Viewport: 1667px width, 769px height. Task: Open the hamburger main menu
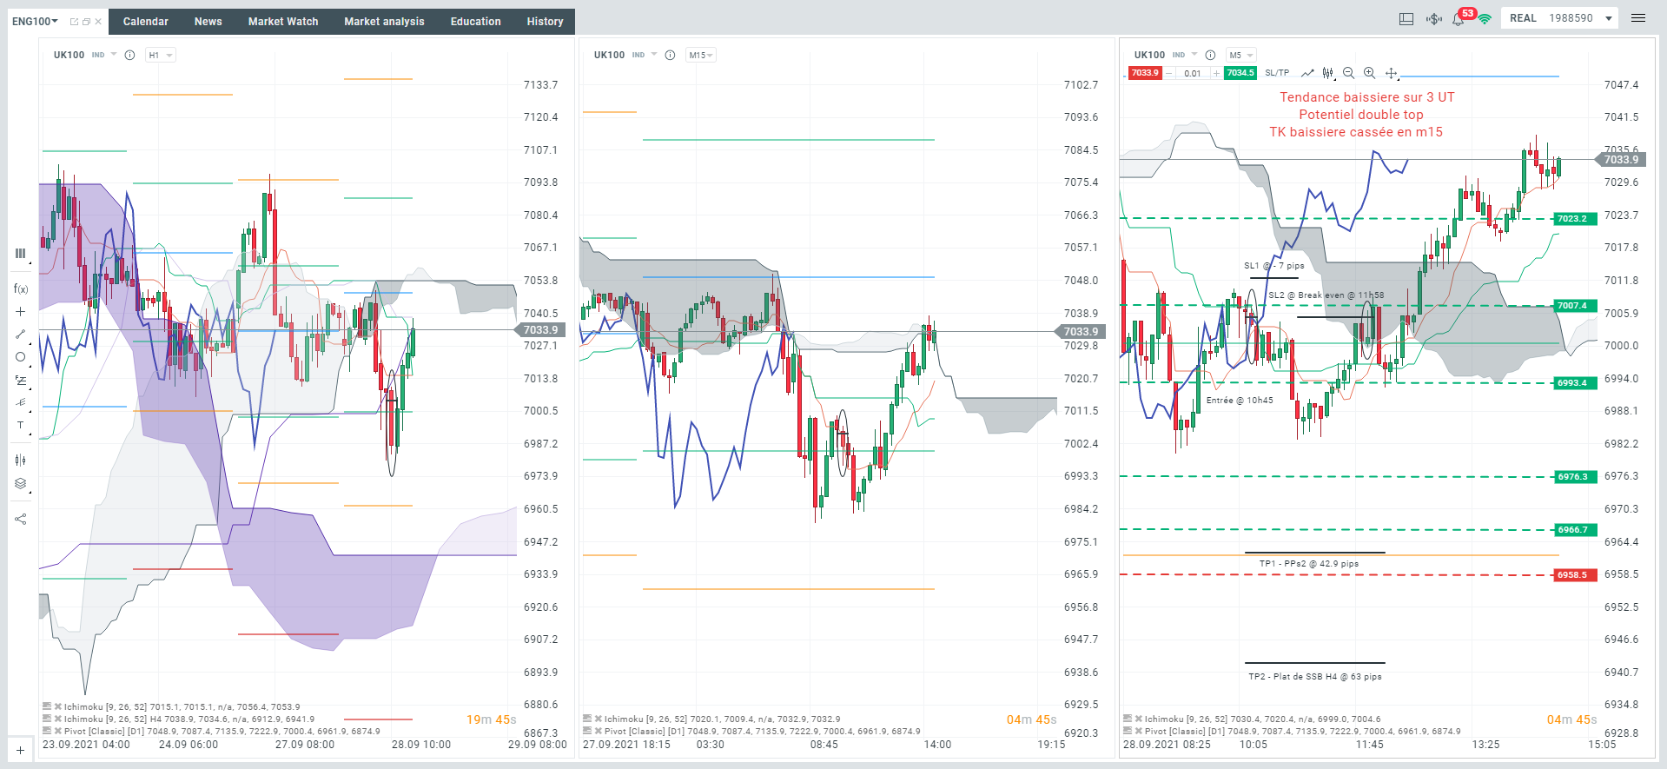point(1638,18)
